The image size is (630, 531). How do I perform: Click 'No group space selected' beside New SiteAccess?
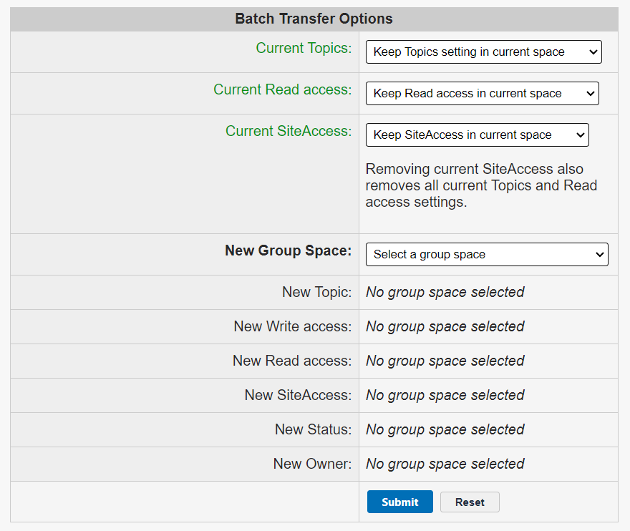coord(445,396)
